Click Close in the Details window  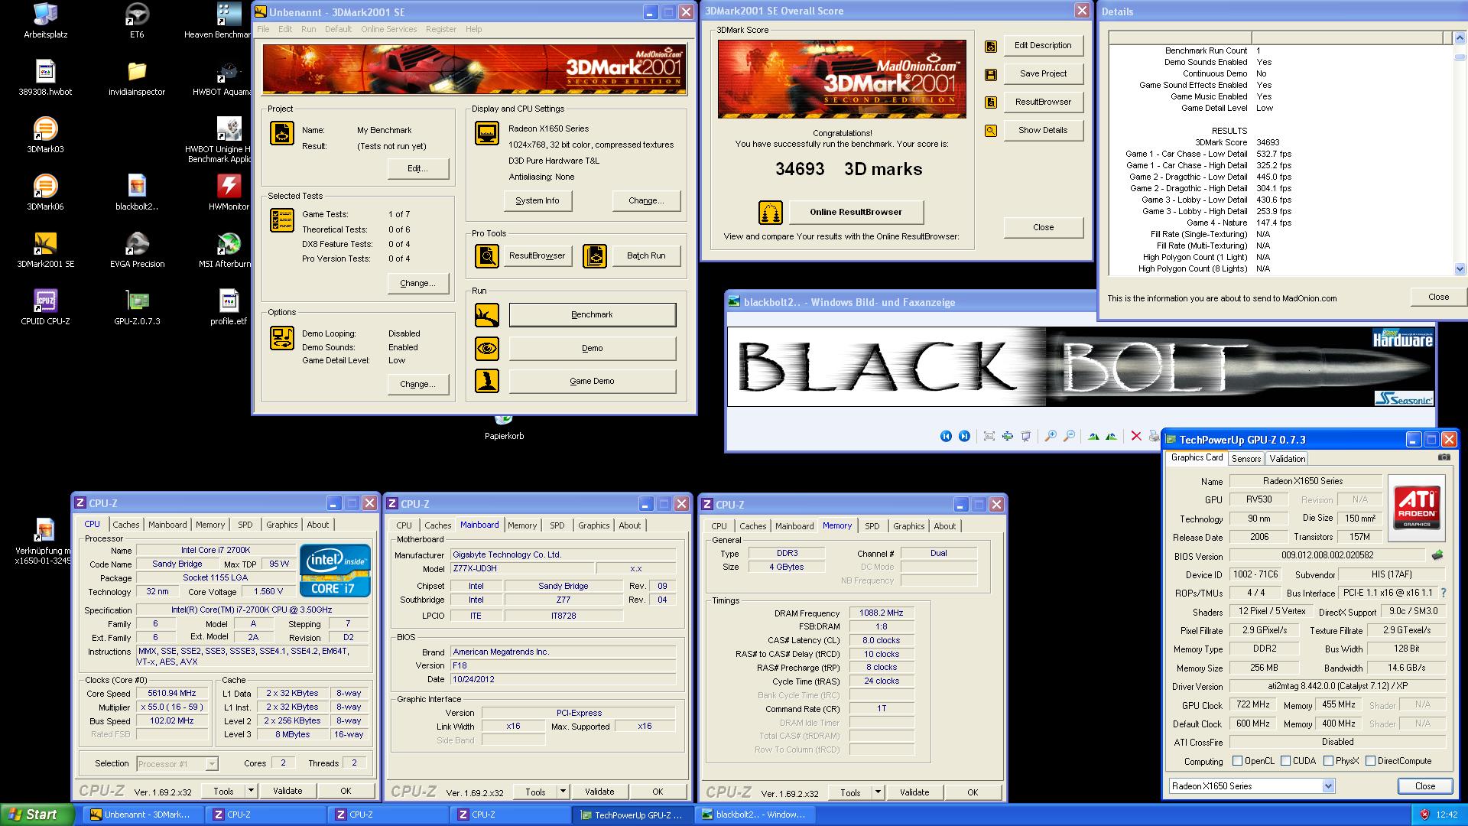[x=1438, y=297]
